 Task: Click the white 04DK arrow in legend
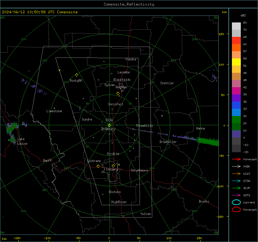pyautogui.click(x=236, y=166)
